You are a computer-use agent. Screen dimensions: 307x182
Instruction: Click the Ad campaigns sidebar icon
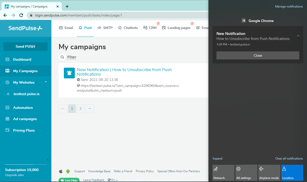pos(7,119)
